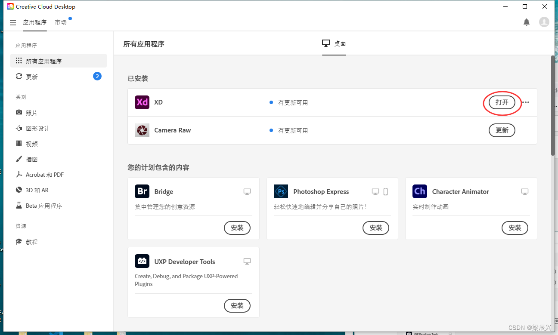The image size is (558, 335).
Task: Click the Camera Raw app icon
Action: [x=142, y=130]
